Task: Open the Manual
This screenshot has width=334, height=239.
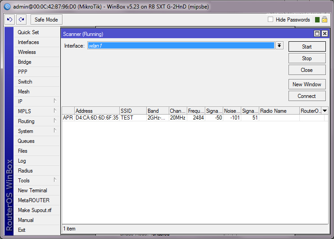Action: [x=36, y=220]
